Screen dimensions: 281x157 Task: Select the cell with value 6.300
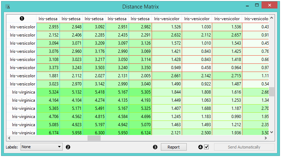(x=94, y=133)
